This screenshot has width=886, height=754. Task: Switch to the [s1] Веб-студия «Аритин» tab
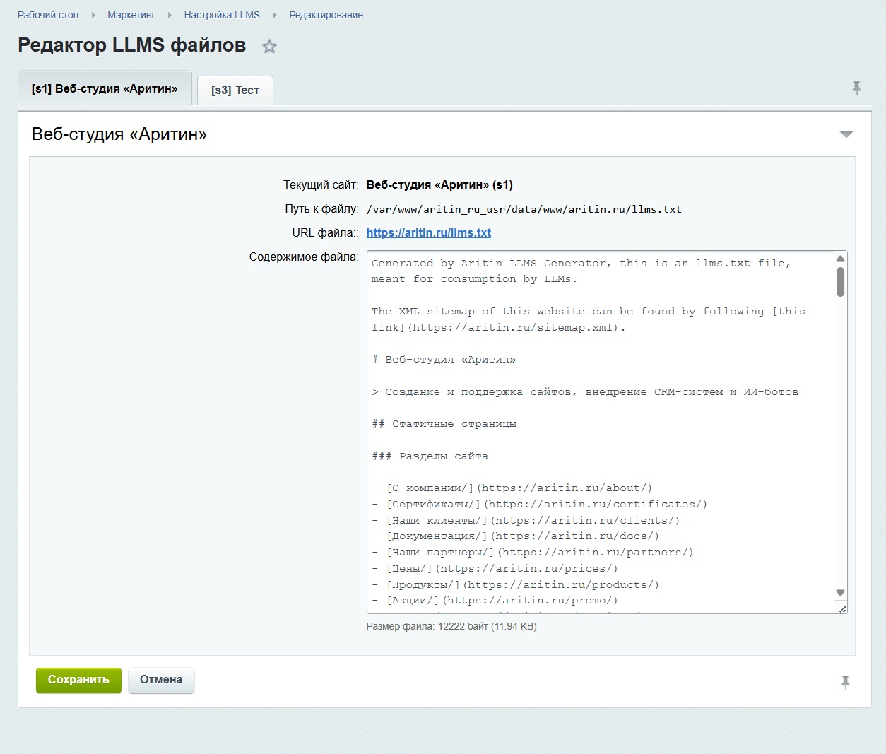click(x=105, y=89)
